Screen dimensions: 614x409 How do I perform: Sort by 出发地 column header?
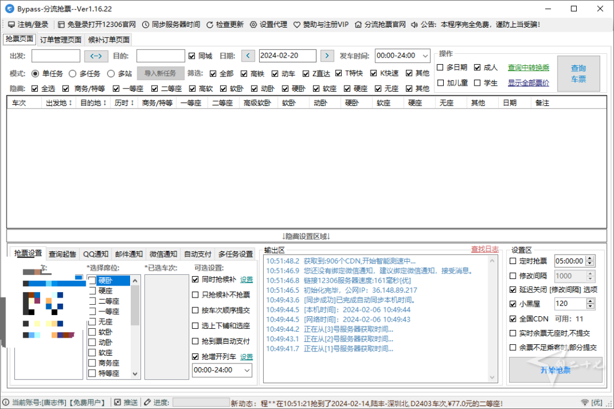tap(59, 103)
